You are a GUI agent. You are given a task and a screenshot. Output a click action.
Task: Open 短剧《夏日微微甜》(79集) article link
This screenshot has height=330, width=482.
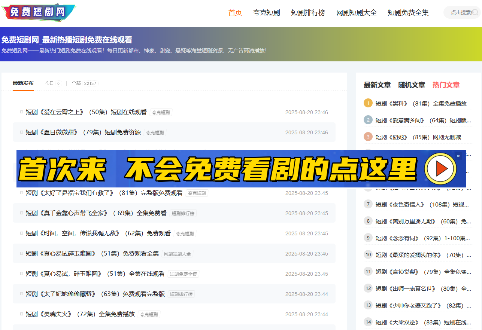tap(83, 132)
